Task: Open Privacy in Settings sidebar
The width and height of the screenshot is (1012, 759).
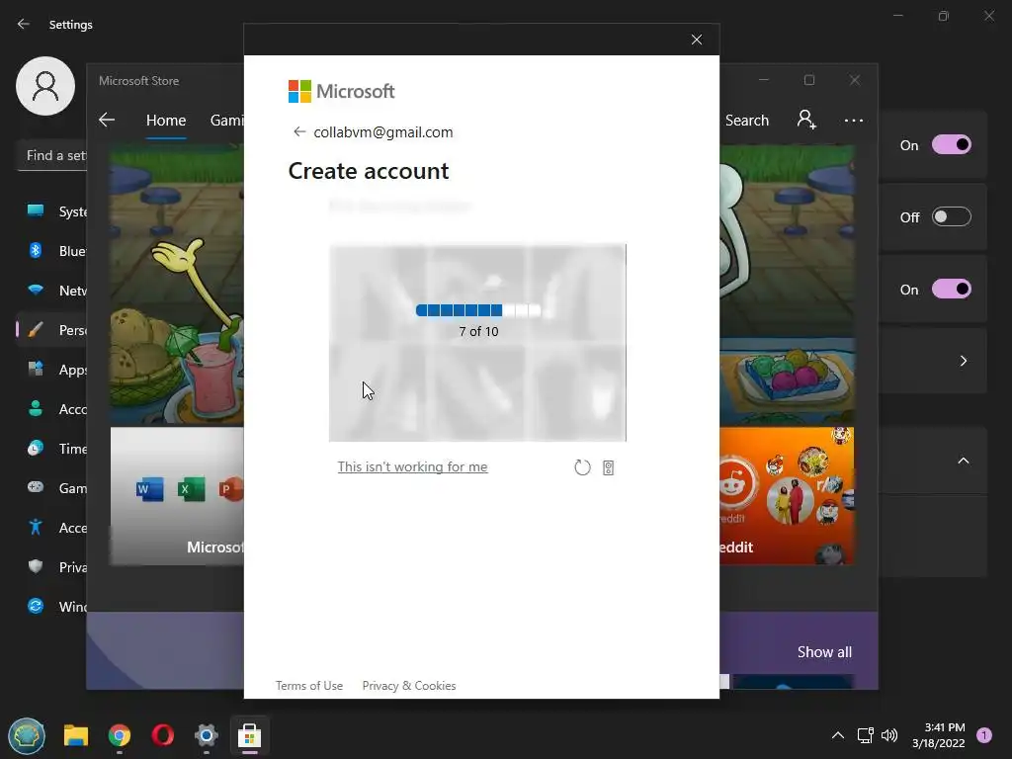Action: (51, 566)
